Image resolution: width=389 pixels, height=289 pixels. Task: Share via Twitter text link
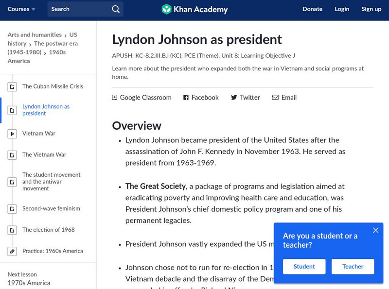coord(249,98)
